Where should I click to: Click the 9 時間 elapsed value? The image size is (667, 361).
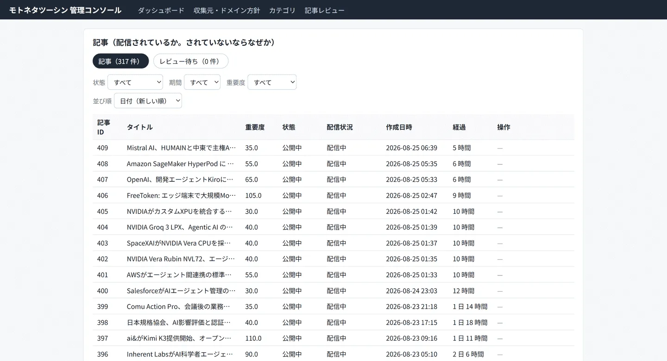tap(462, 196)
